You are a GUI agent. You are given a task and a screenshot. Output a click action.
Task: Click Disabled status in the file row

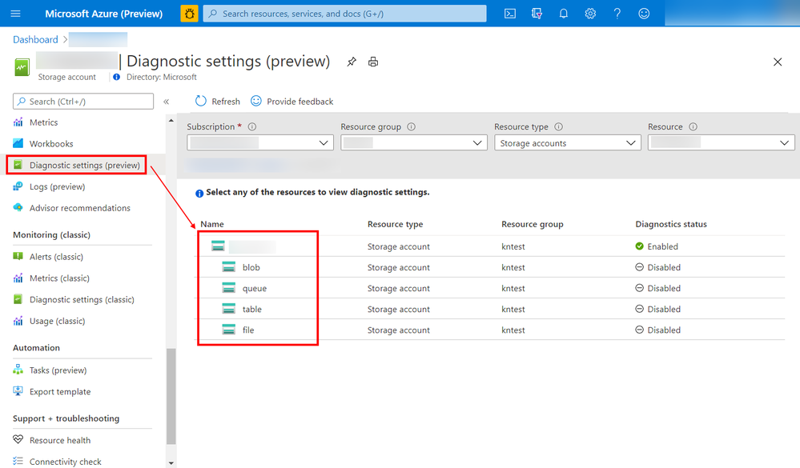coord(657,330)
